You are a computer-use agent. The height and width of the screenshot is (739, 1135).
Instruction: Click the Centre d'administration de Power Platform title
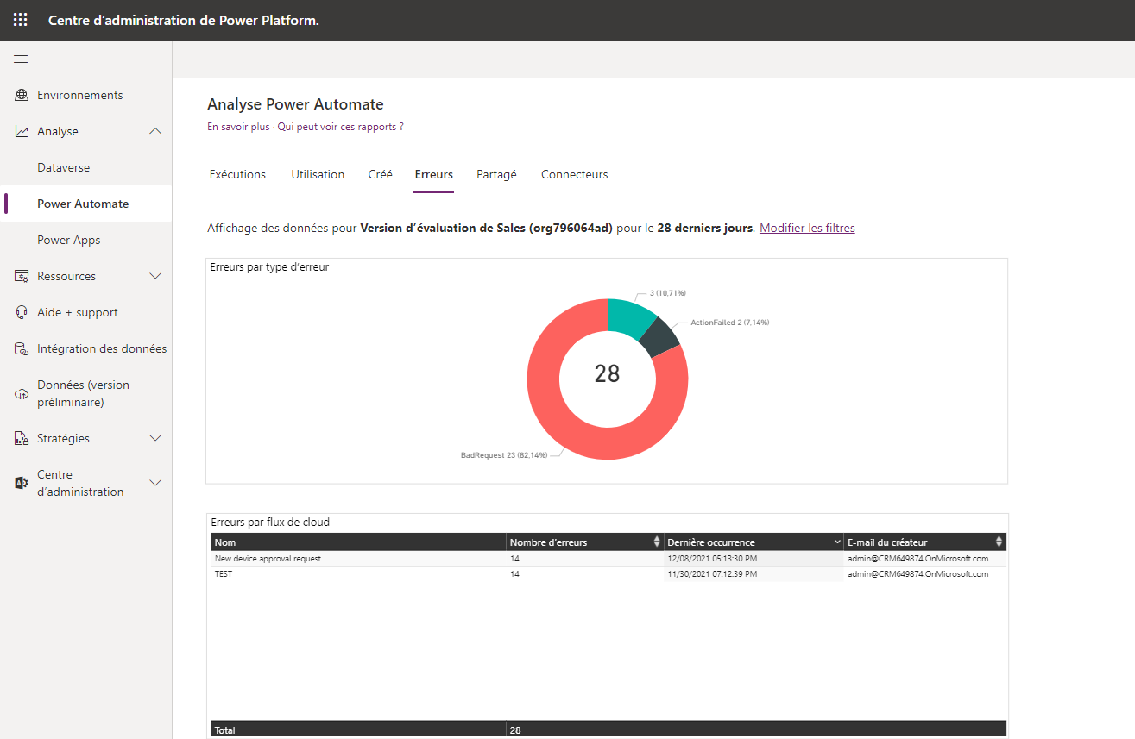coord(184,20)
